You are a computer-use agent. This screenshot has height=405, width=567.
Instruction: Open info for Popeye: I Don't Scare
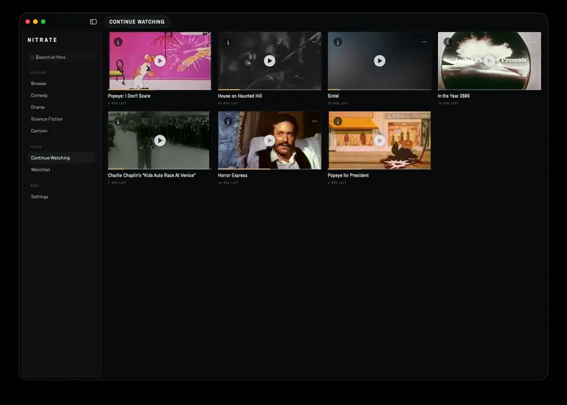point(118,42)
